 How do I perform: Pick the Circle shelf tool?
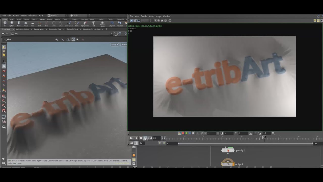(x=53, y=24)
